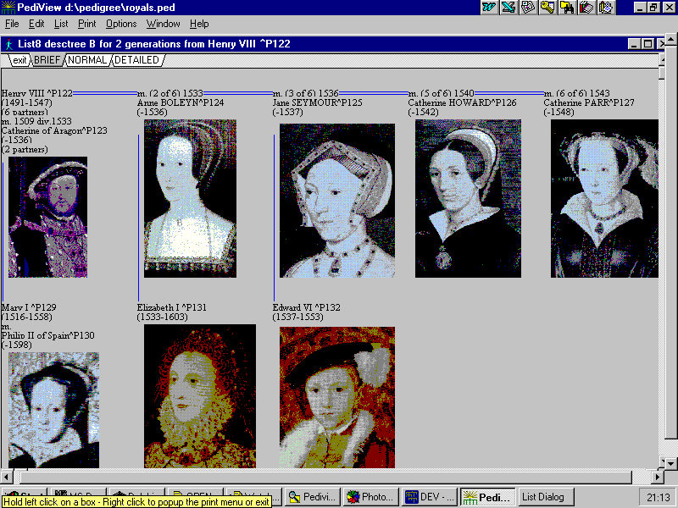Click the horizontal scrollbar right arrow

coord(658,478)
